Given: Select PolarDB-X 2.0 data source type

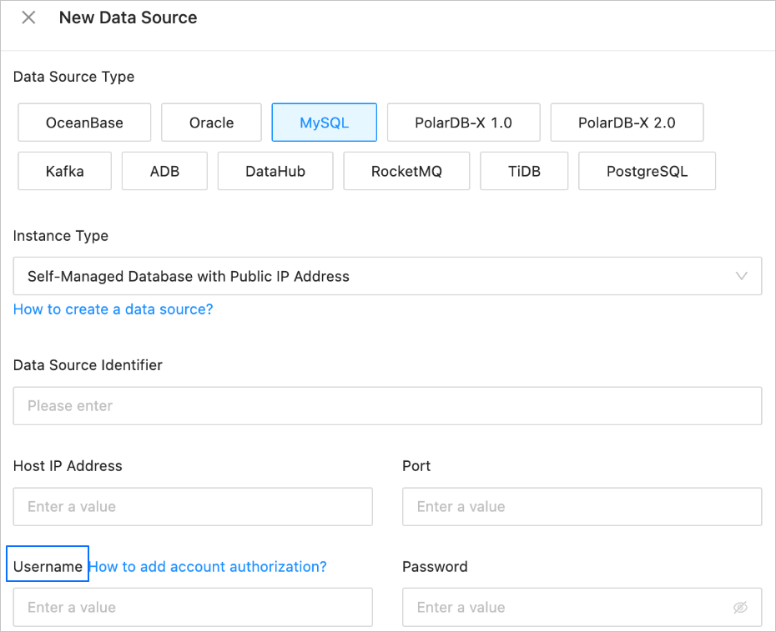Looking at the screenshot, I should [x=627, y=123].
